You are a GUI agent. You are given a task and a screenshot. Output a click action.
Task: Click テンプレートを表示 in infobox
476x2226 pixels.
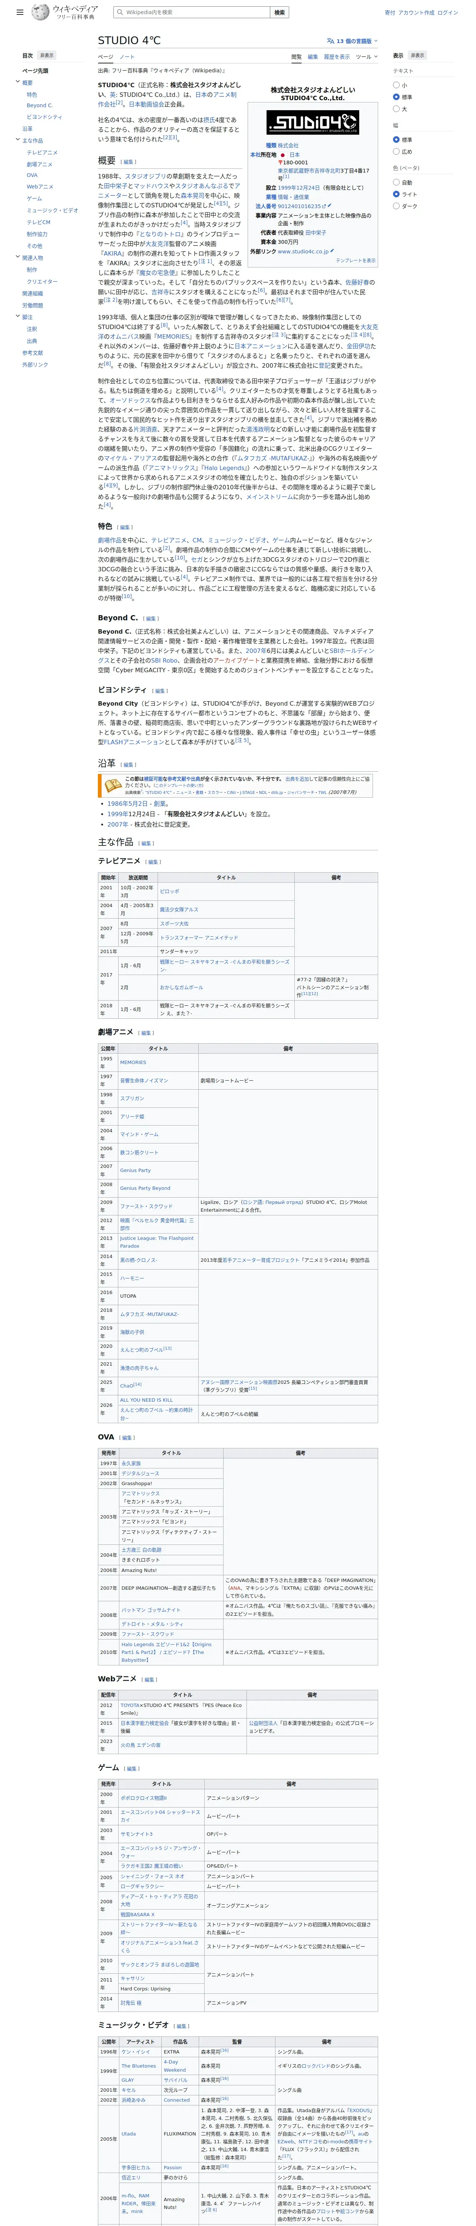click(x=355, y=260)
